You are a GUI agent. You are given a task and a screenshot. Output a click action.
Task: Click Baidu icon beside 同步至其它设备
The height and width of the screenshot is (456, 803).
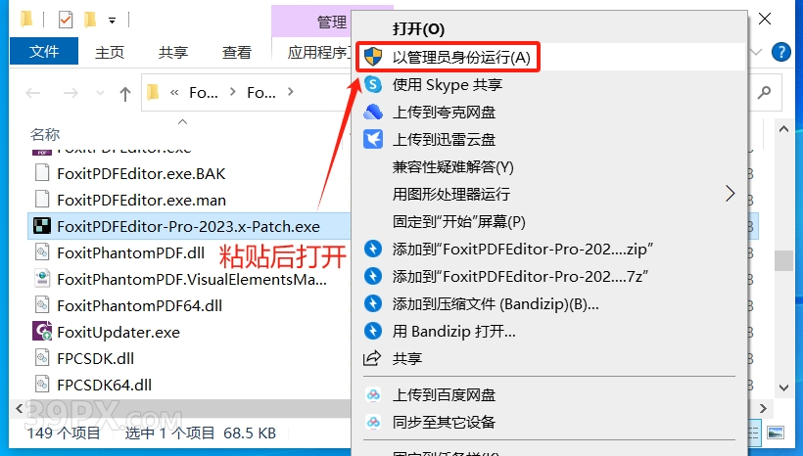[x=373, y=422]
